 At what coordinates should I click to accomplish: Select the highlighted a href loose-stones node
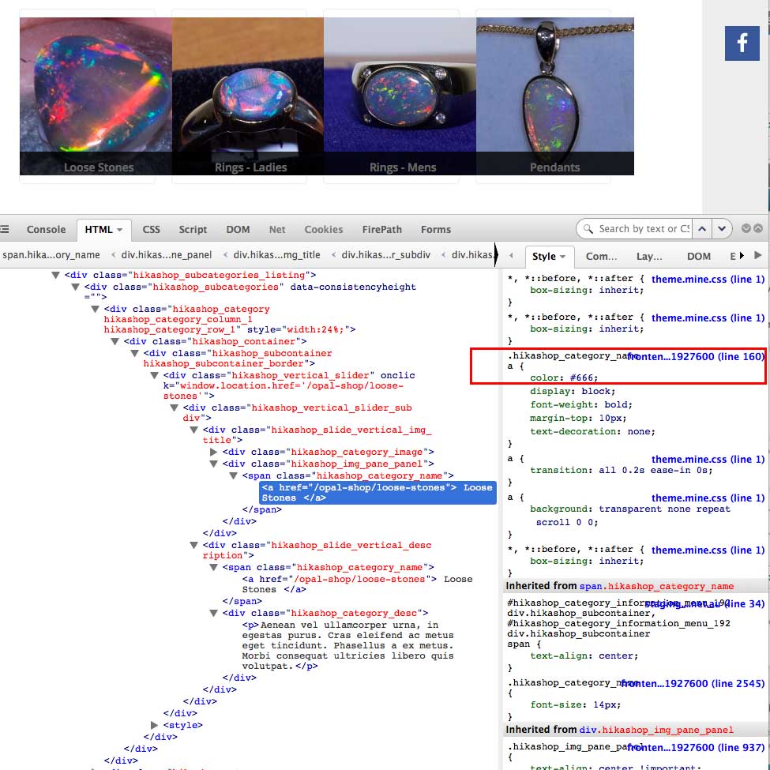[377, 493]
